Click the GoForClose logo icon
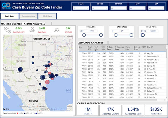 6,6
